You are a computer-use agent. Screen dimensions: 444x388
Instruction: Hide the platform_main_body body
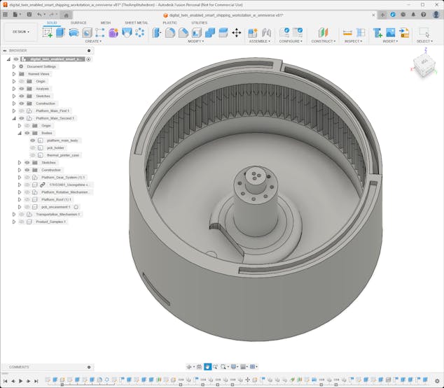[32, 141]
